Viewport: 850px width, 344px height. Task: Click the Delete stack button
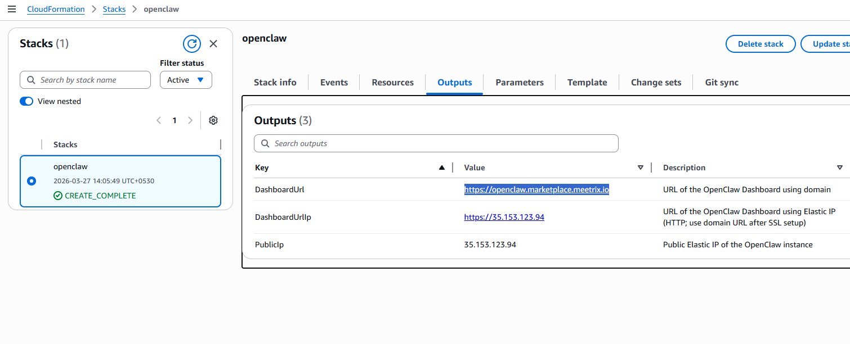tap(760, 44)
